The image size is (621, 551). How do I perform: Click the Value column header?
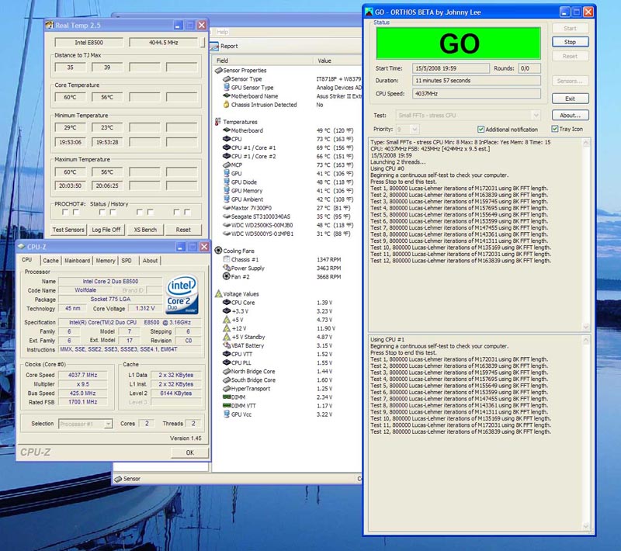[x=338, y=61]
